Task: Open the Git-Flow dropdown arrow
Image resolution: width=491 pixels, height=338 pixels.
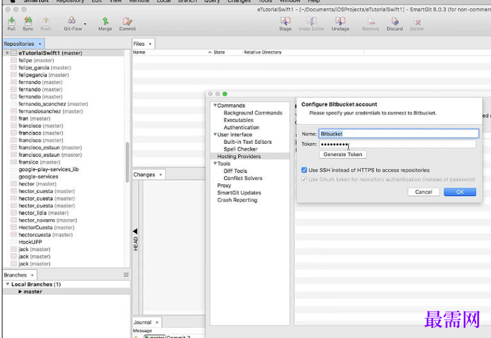Action: coord(85,24)
